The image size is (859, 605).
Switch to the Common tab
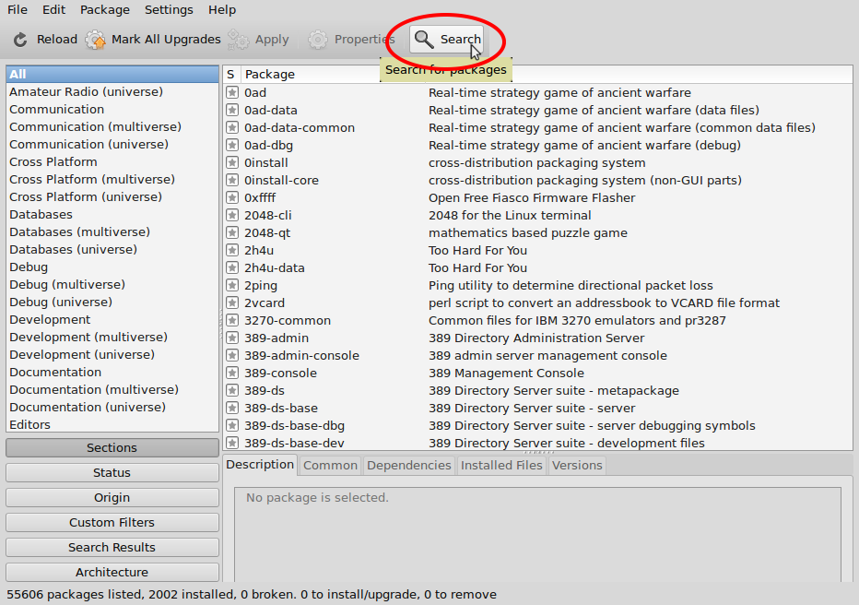point(330,465)
